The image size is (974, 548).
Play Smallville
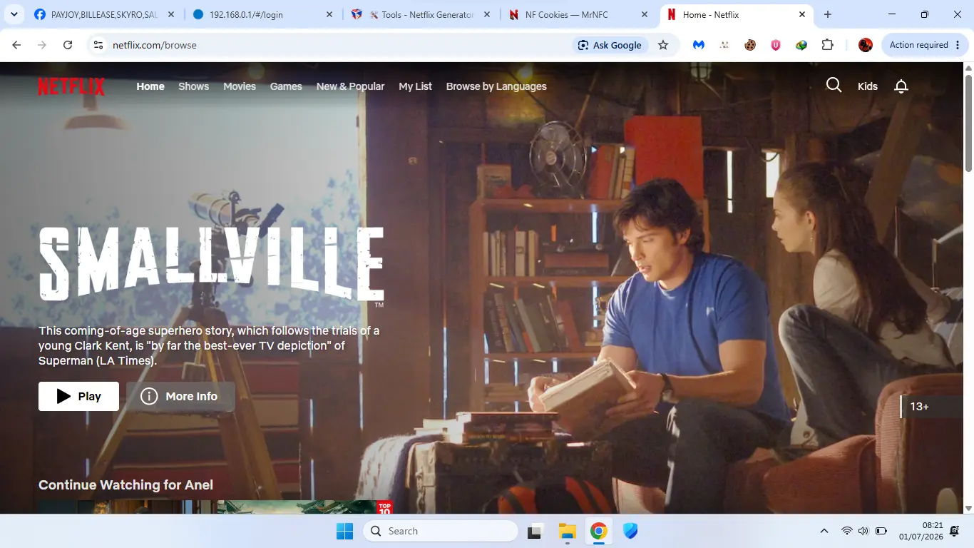click(x=78, y=396)
